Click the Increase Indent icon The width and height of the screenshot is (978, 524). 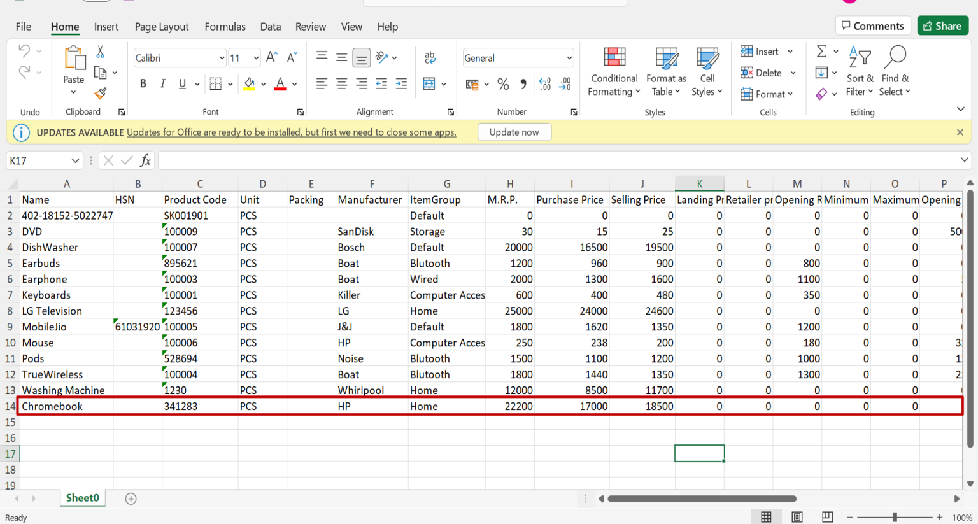(x=401, y=83)
